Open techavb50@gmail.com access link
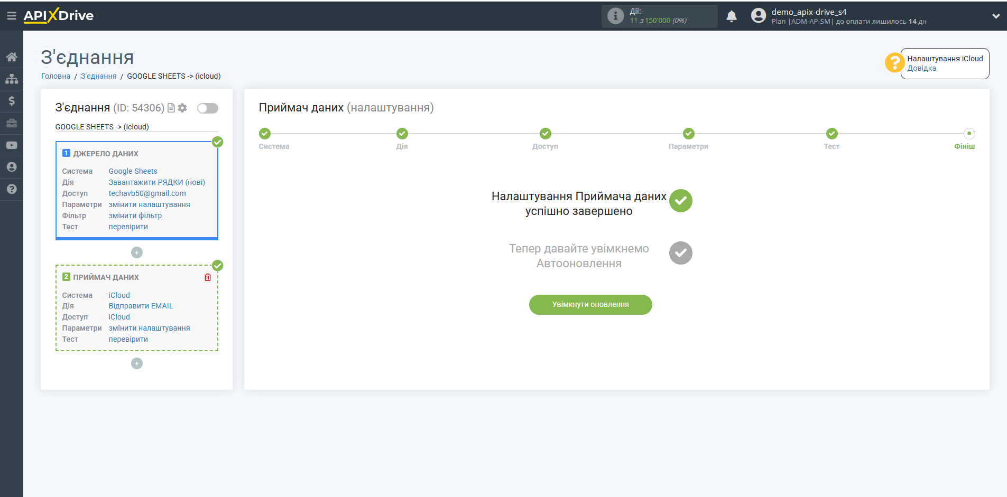Viewport: 1007px width, 497px height. pos(147,193)
